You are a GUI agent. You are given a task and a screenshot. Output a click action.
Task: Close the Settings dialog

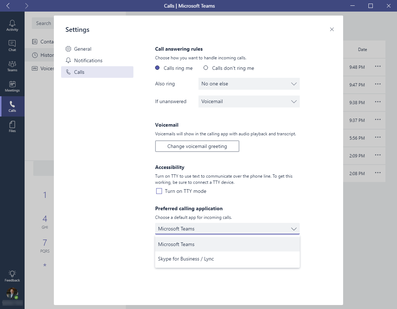(x=332, y=29)
